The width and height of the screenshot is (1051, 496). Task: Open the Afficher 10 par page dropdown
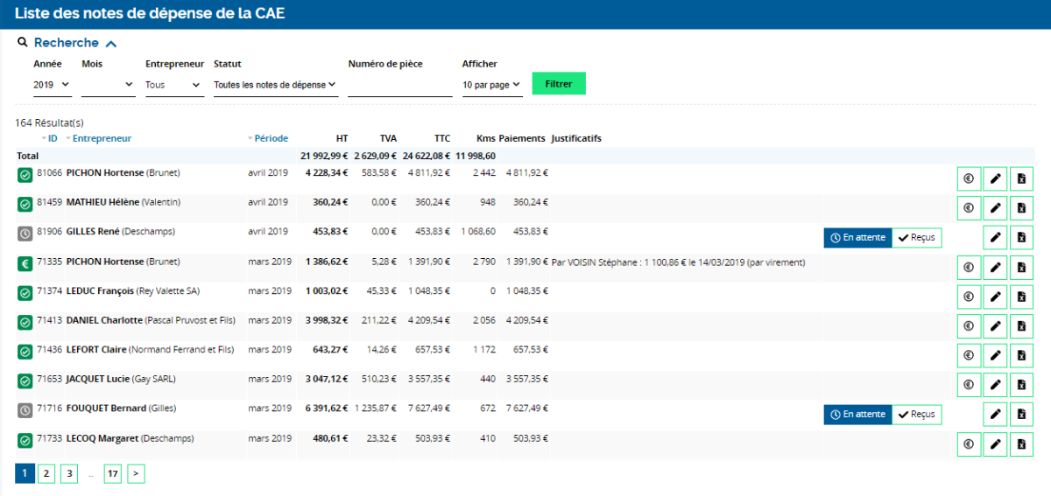491,85
